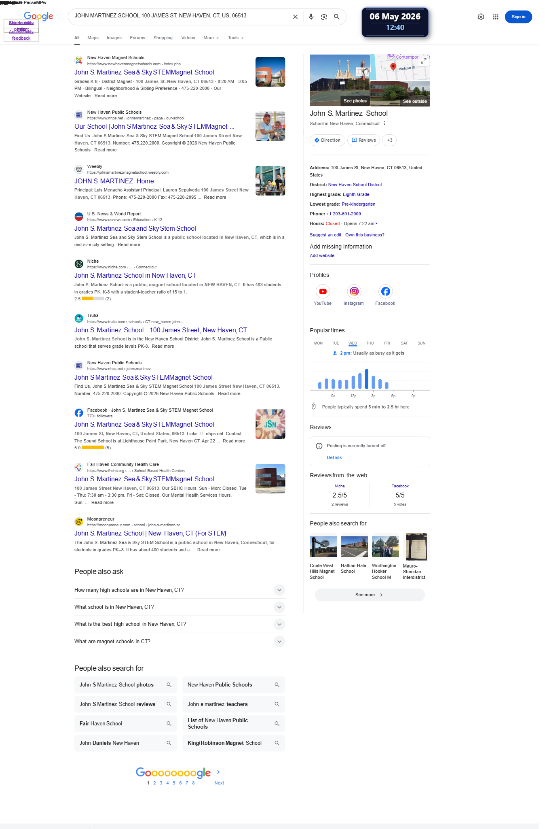Open Google settings gear icon
545x829 pixels.
pyautogui.click(x=481, y=17)
